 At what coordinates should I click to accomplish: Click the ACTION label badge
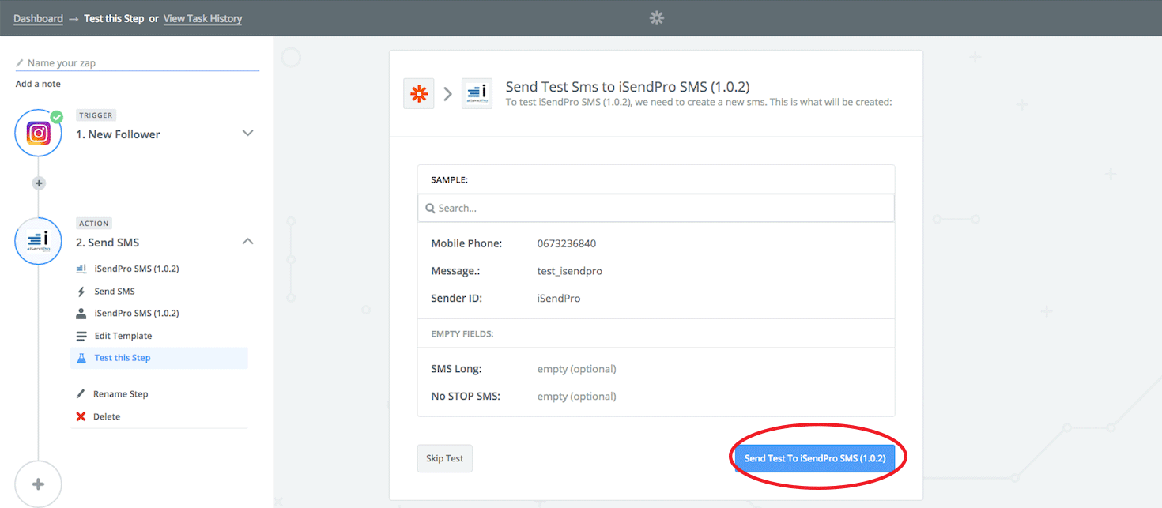pos(94,224)
